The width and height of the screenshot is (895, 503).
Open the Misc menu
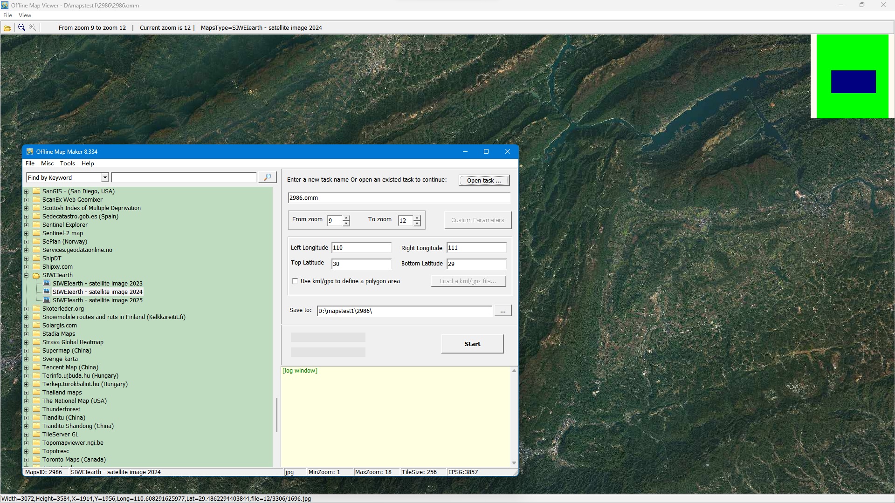click(x=47, y=163)
